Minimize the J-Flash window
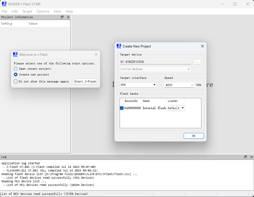Screen dimensions: 254x197 pos(222,4)
